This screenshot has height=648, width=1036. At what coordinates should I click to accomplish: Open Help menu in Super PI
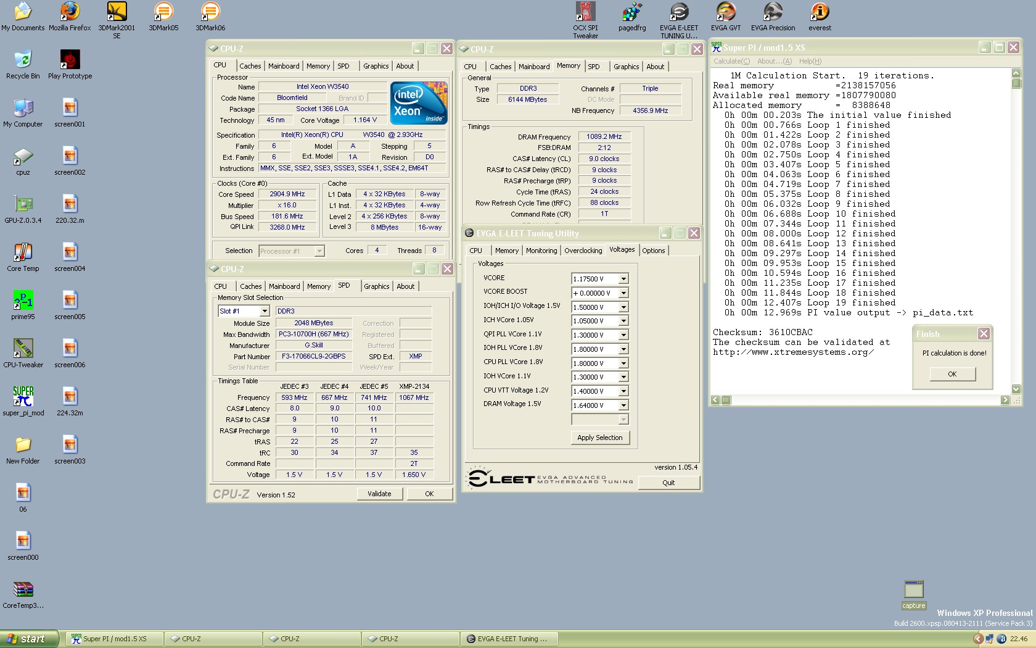(x=810, y=61)
